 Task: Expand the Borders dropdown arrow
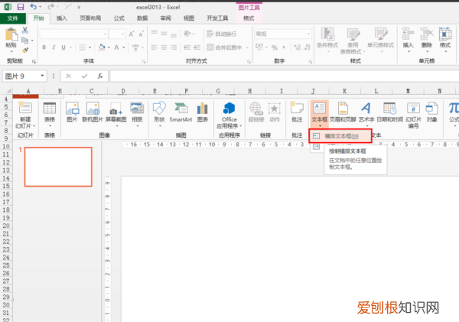90,47
